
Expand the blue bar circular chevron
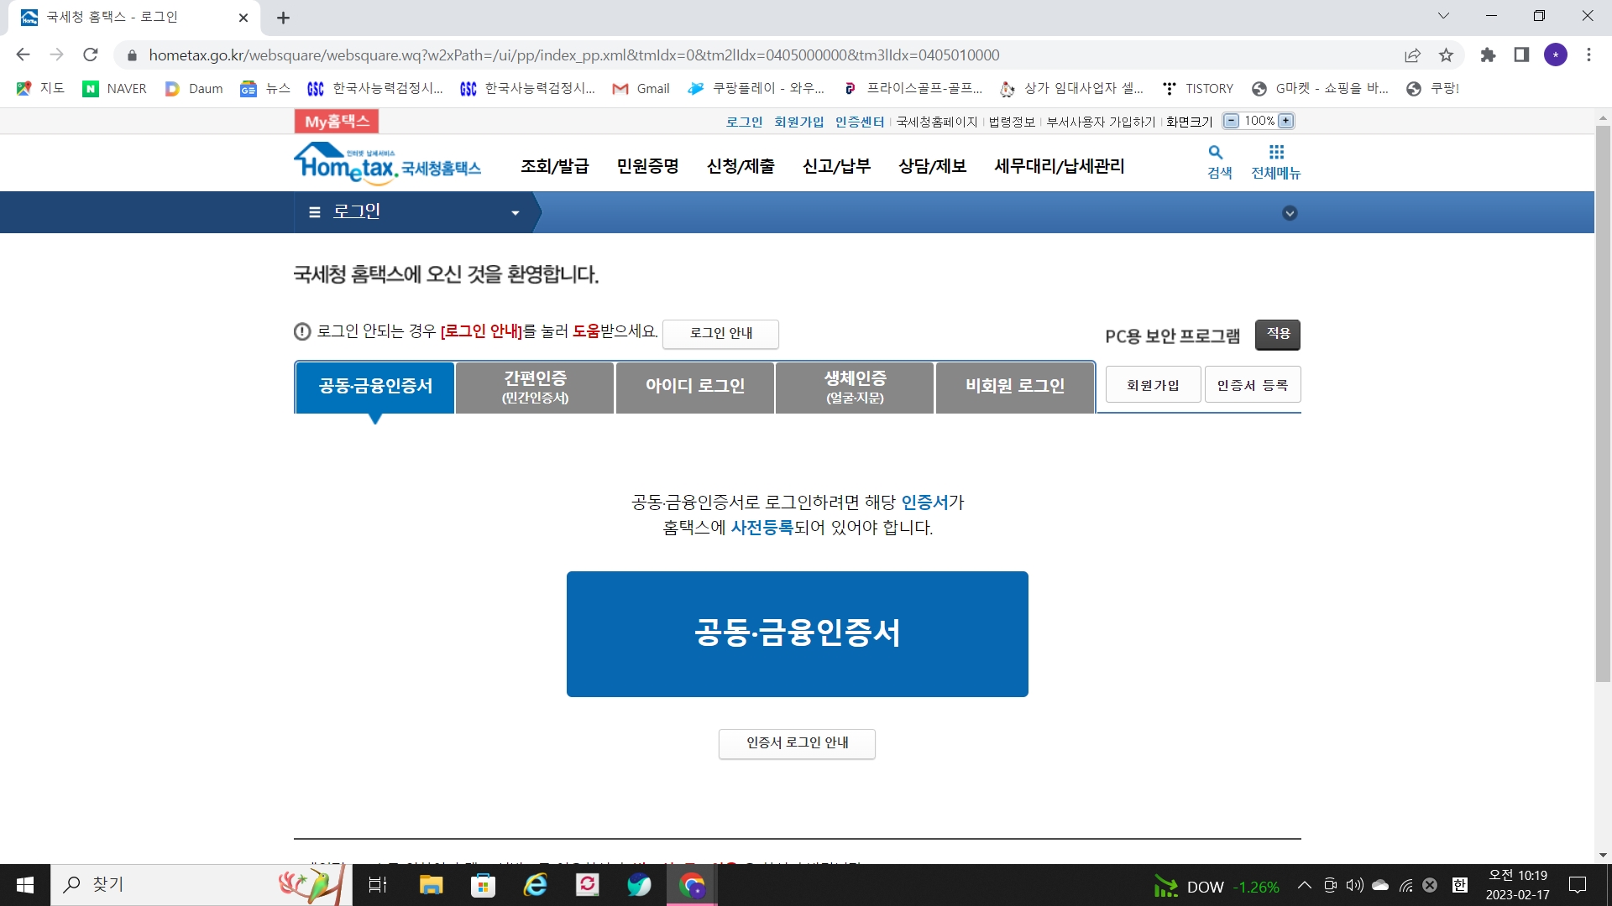[1290, 213]
